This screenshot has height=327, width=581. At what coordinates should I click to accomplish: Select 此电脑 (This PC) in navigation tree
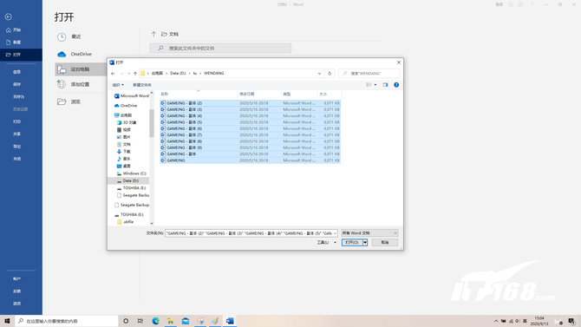coord(123,115)
